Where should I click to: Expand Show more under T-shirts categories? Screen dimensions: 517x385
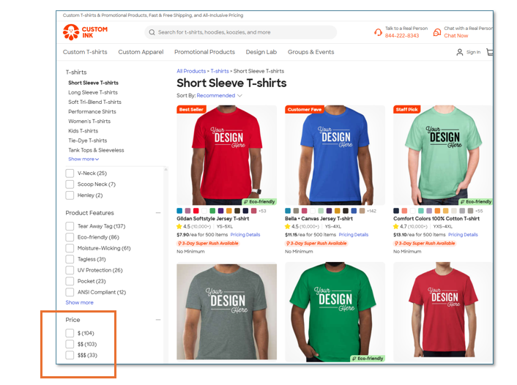83,159
